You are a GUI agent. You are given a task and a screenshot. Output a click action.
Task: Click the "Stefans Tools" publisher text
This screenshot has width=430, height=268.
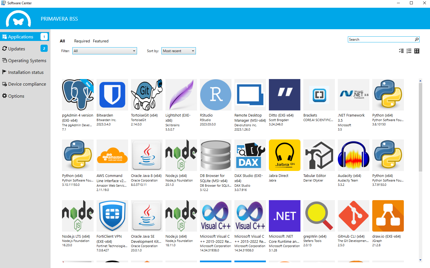pyautogui.click(x=313, y=241)
